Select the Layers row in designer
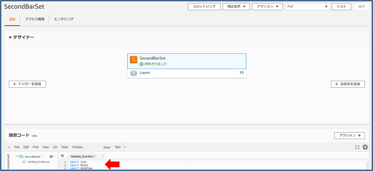Viewport: 373px width, 171px height. click(x=187, y=73)
